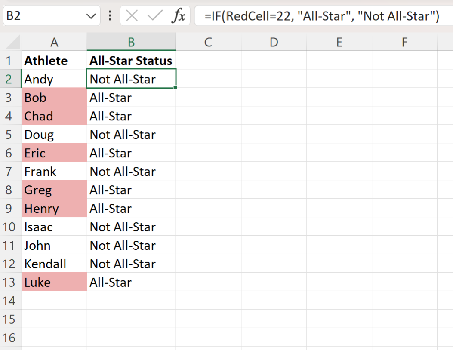
Task: Select the cell showing Not All-Star for Doug
Action: pos(131,135)
